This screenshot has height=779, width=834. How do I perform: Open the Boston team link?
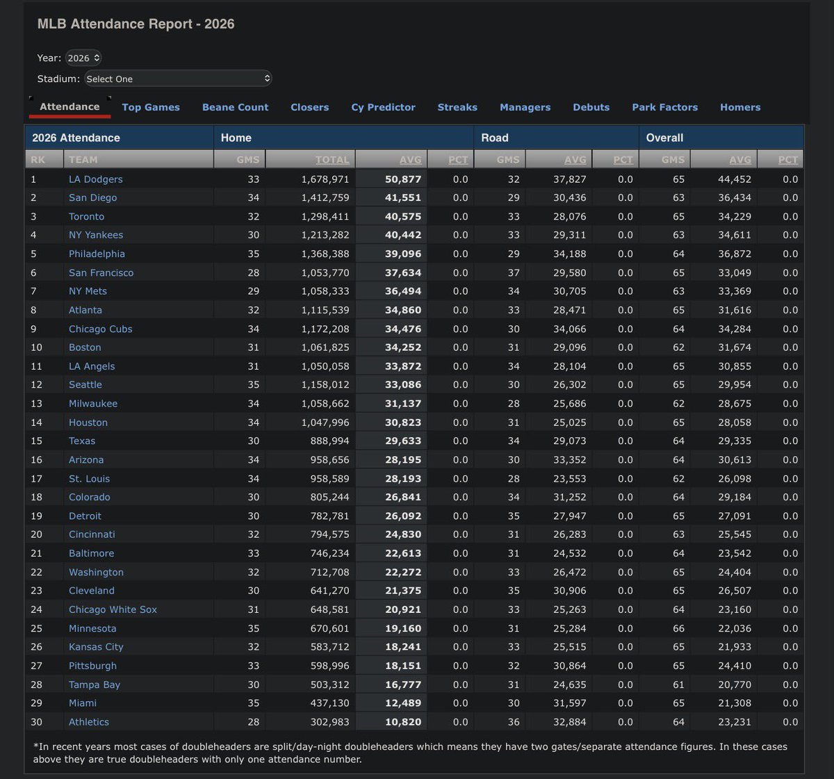pos(85,347)
